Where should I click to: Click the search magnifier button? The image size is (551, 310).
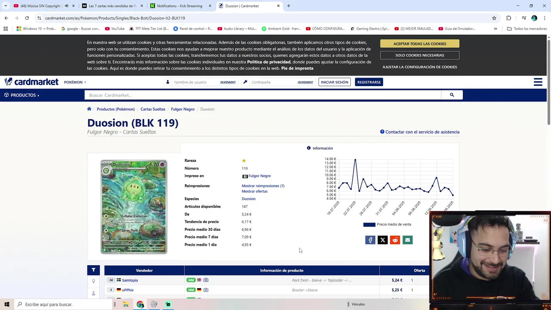coord(452,95)
